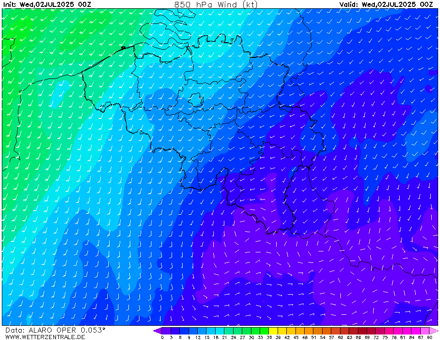Click the "Data: ALARO OPER 0.053°" label

click(x=55, y=330)
